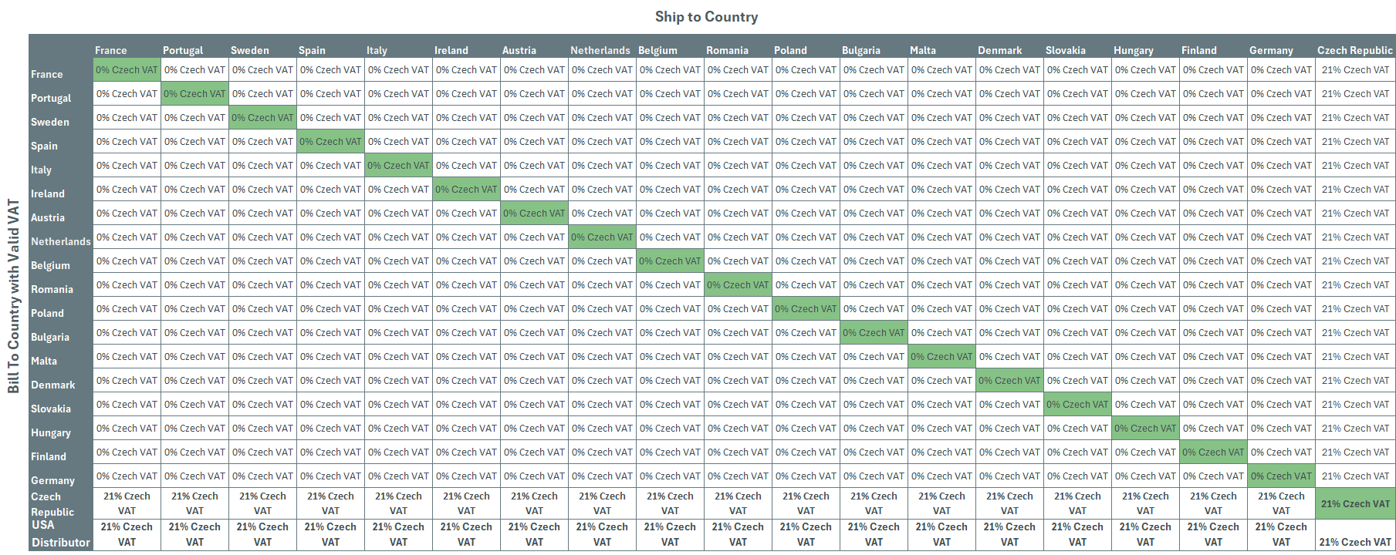Click USA Distributor row France column cell
Image resolution: width=1396 pixels, height=555 pixels.
click(x=127, y=534)
